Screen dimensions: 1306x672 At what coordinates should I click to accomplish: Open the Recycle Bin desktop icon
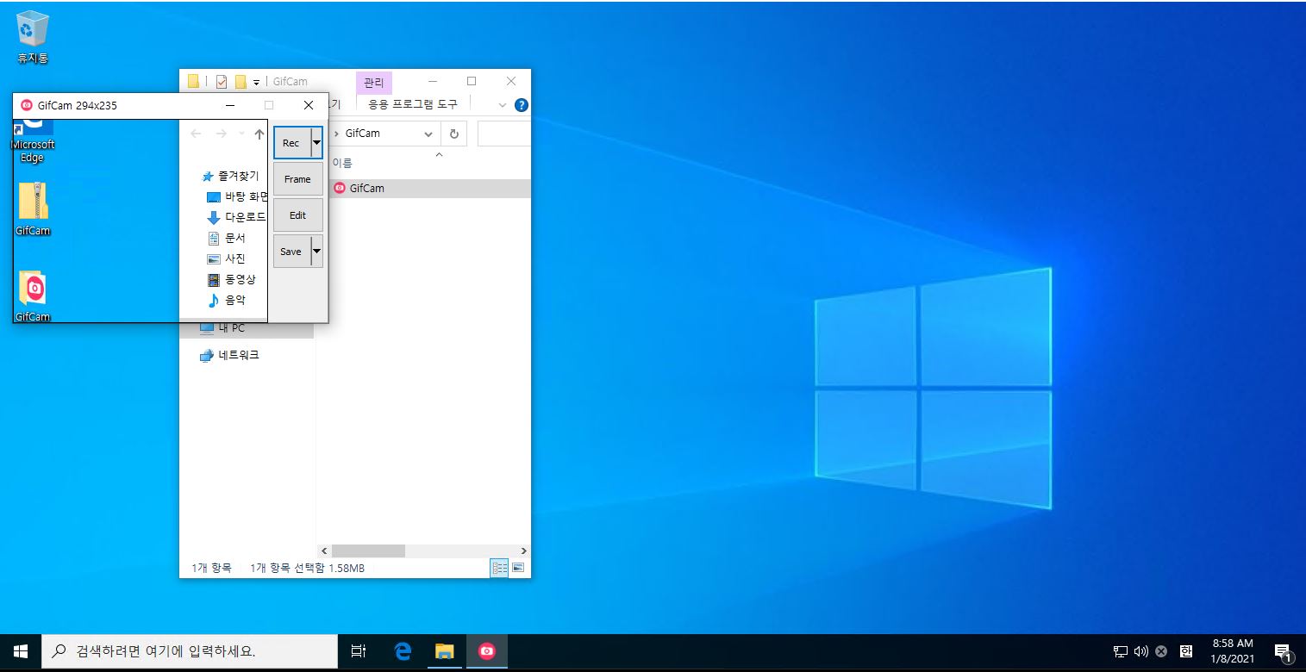point(33,38)
